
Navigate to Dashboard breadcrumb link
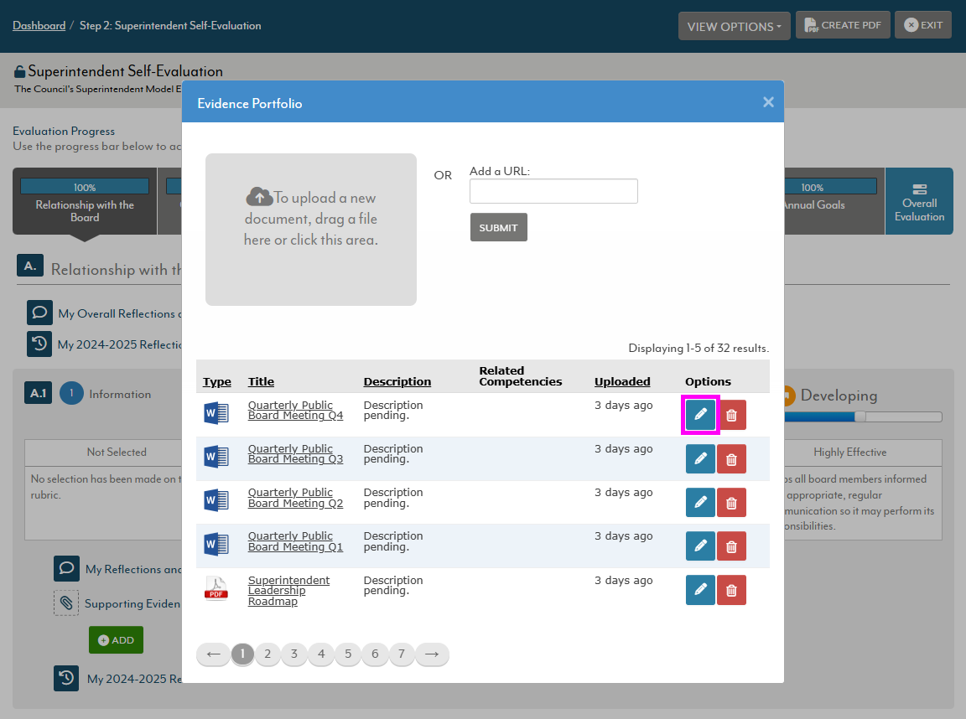[39, 26]
